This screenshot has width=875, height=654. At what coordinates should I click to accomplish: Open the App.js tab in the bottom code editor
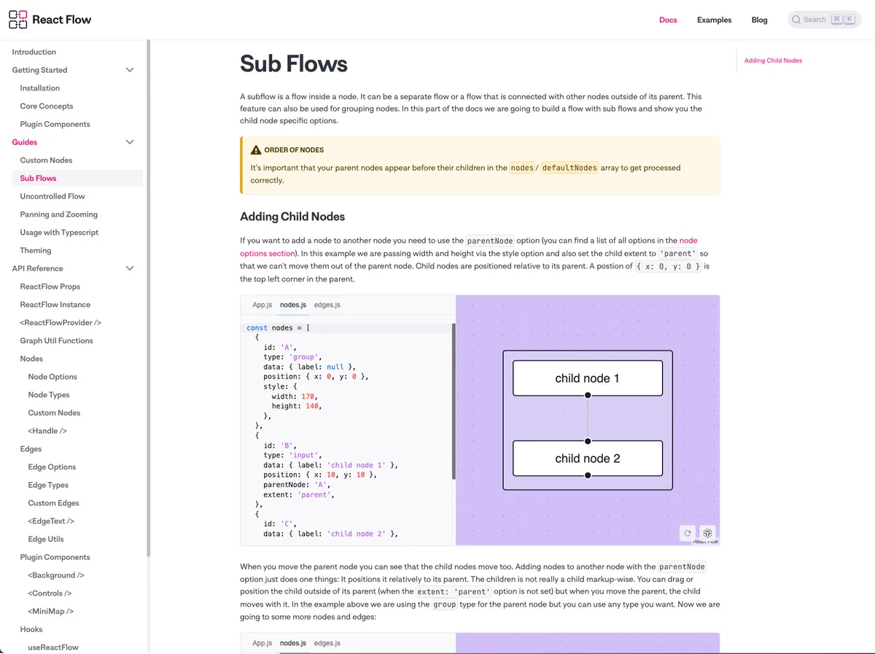coord(262,643)
